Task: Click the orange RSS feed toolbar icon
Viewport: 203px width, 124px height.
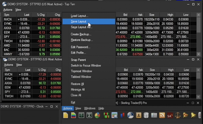Action: click(x=162, y=115)
